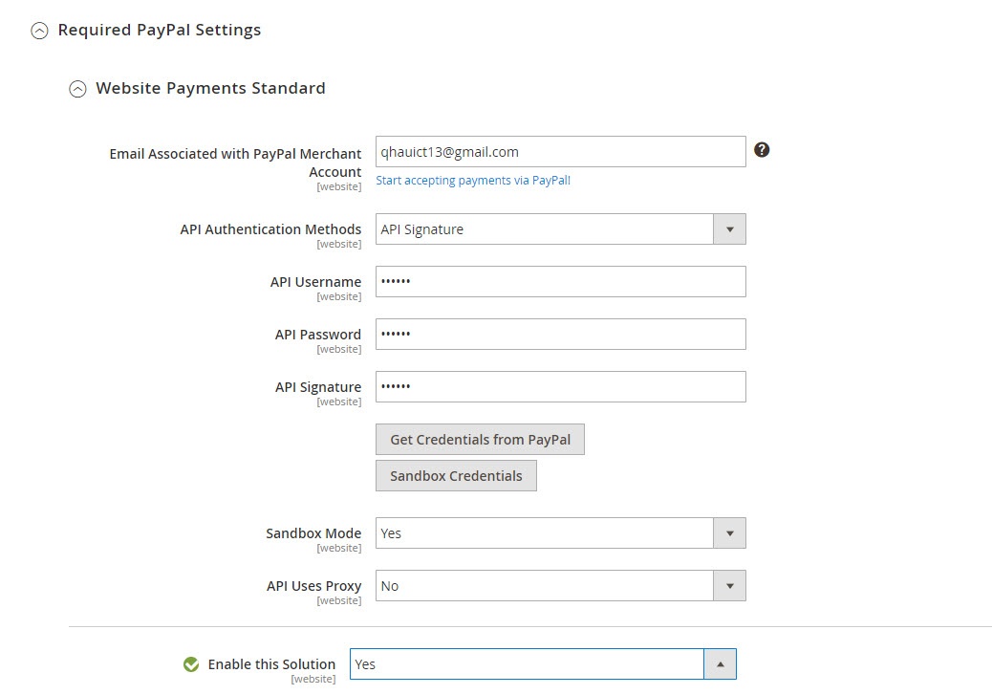Expand the API Uses Proxy dropdown

point(560,586)
